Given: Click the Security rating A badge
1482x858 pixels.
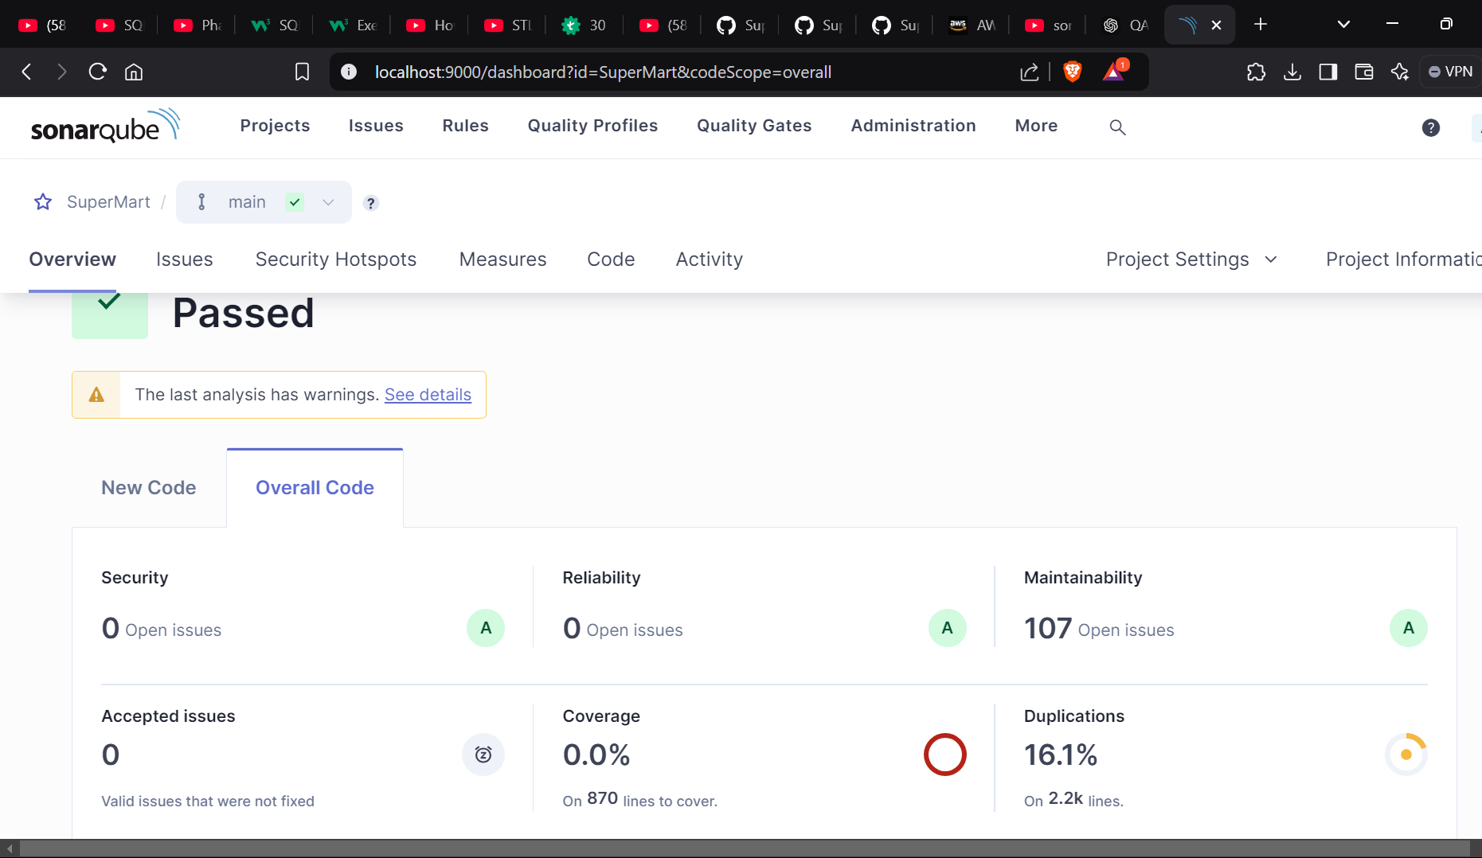Looking at the screenshot, I should point(485,628).
